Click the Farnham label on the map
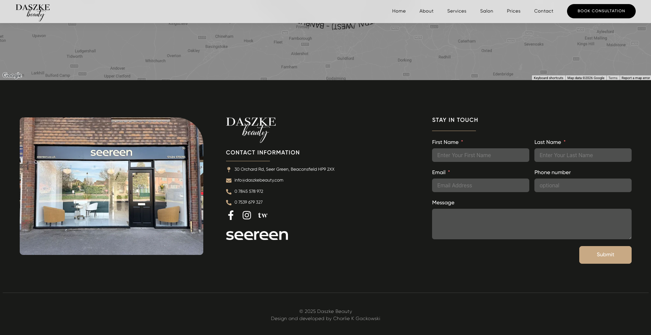 289,67
